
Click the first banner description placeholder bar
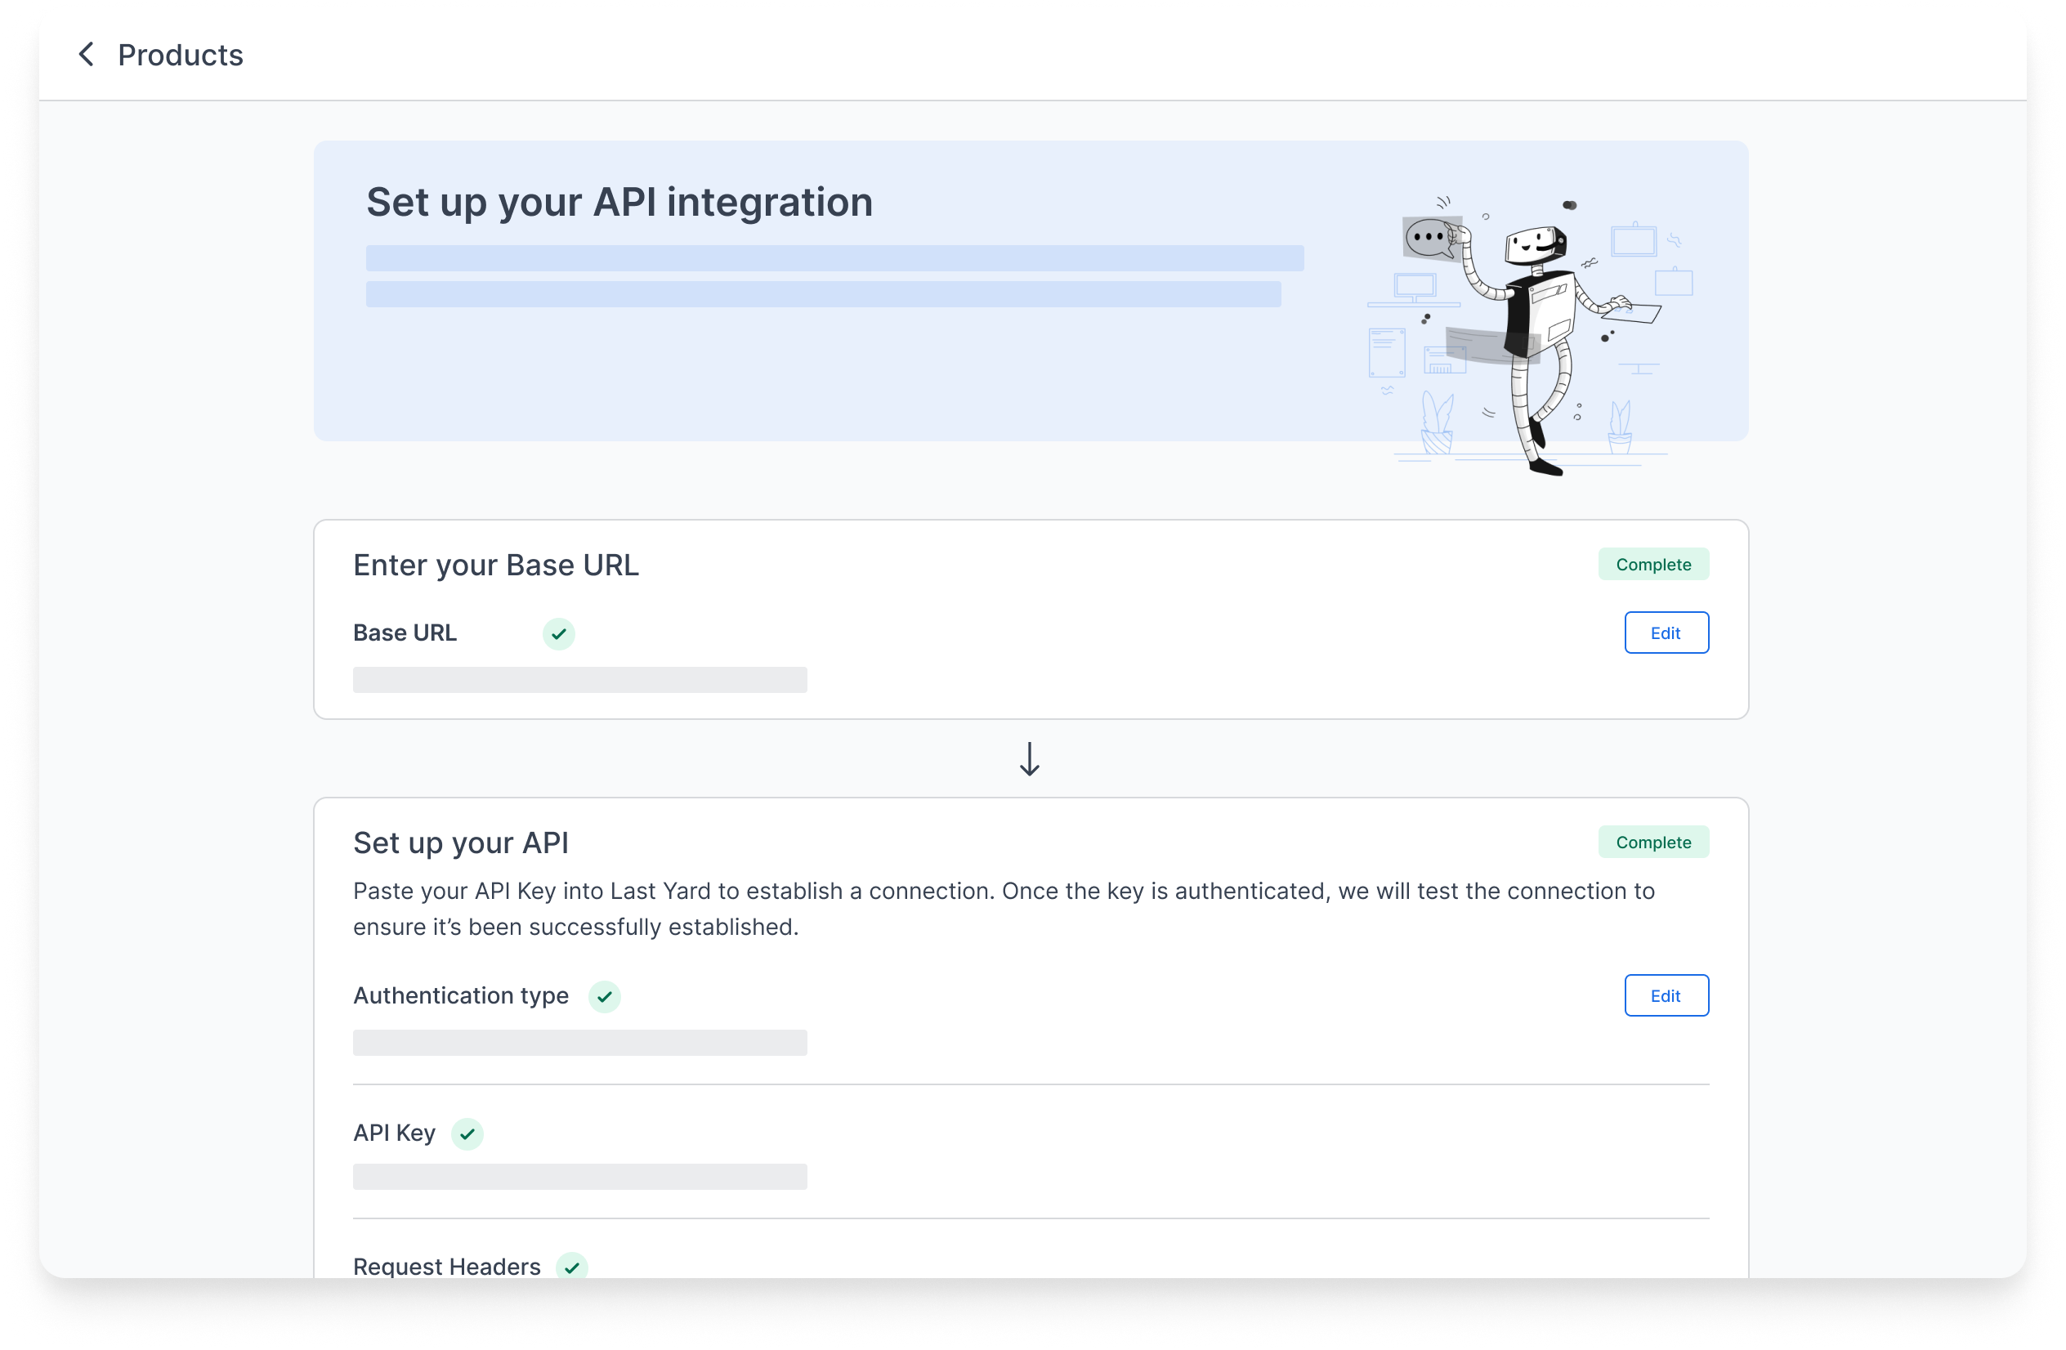click(x=834, y=258)
